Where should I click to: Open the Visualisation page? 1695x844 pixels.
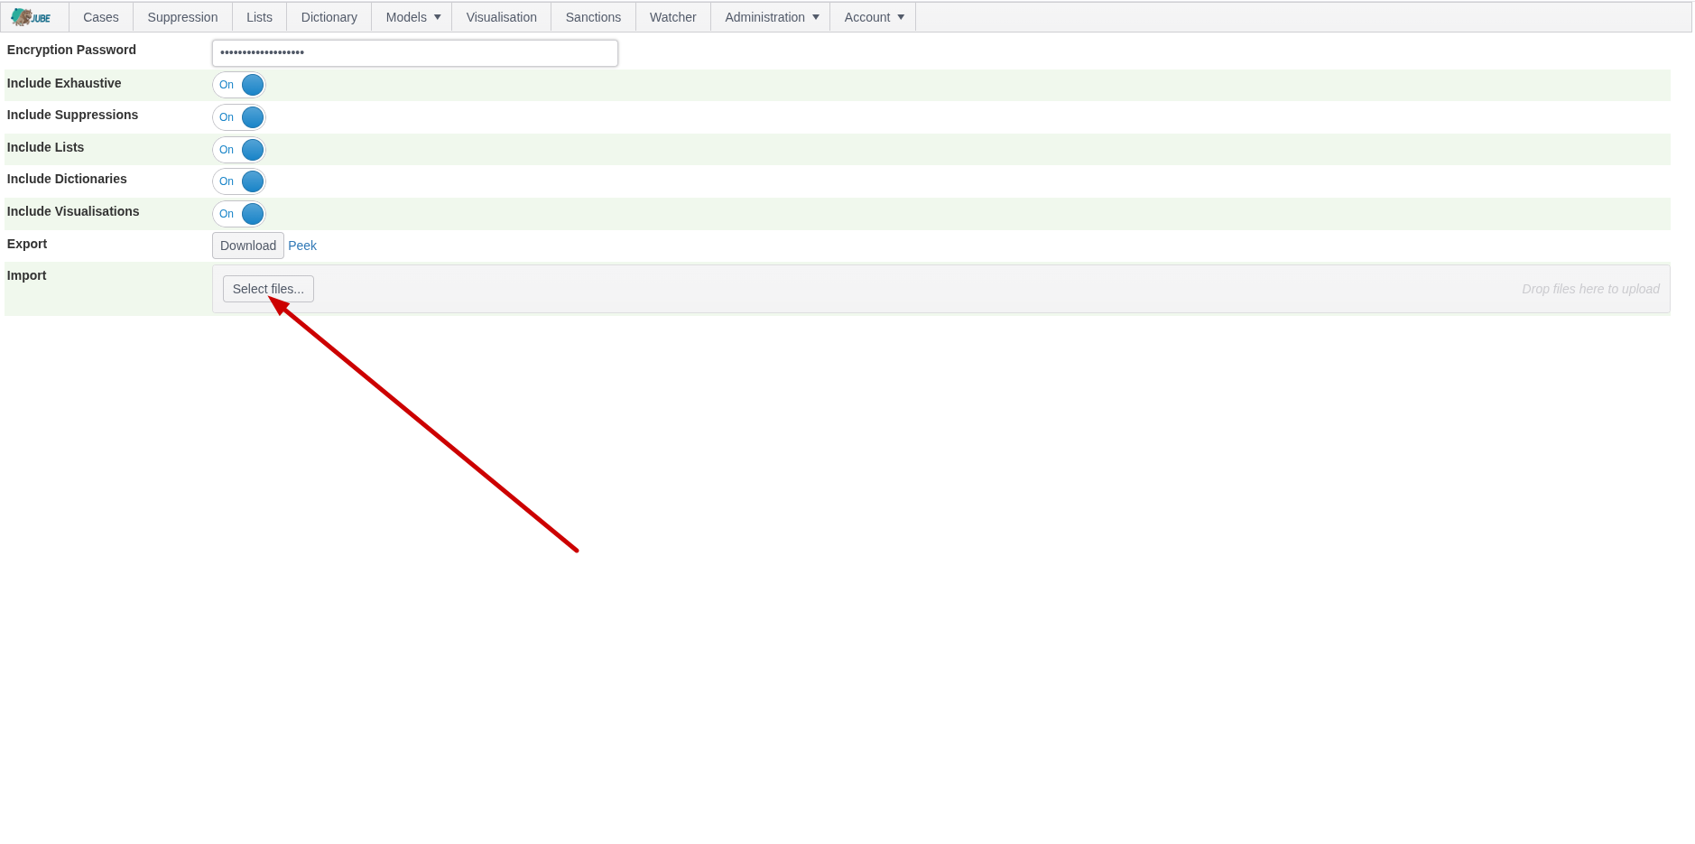(x=501, y=17)
